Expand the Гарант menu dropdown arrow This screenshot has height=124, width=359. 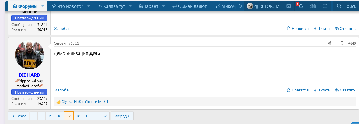(x=164, y=6)
